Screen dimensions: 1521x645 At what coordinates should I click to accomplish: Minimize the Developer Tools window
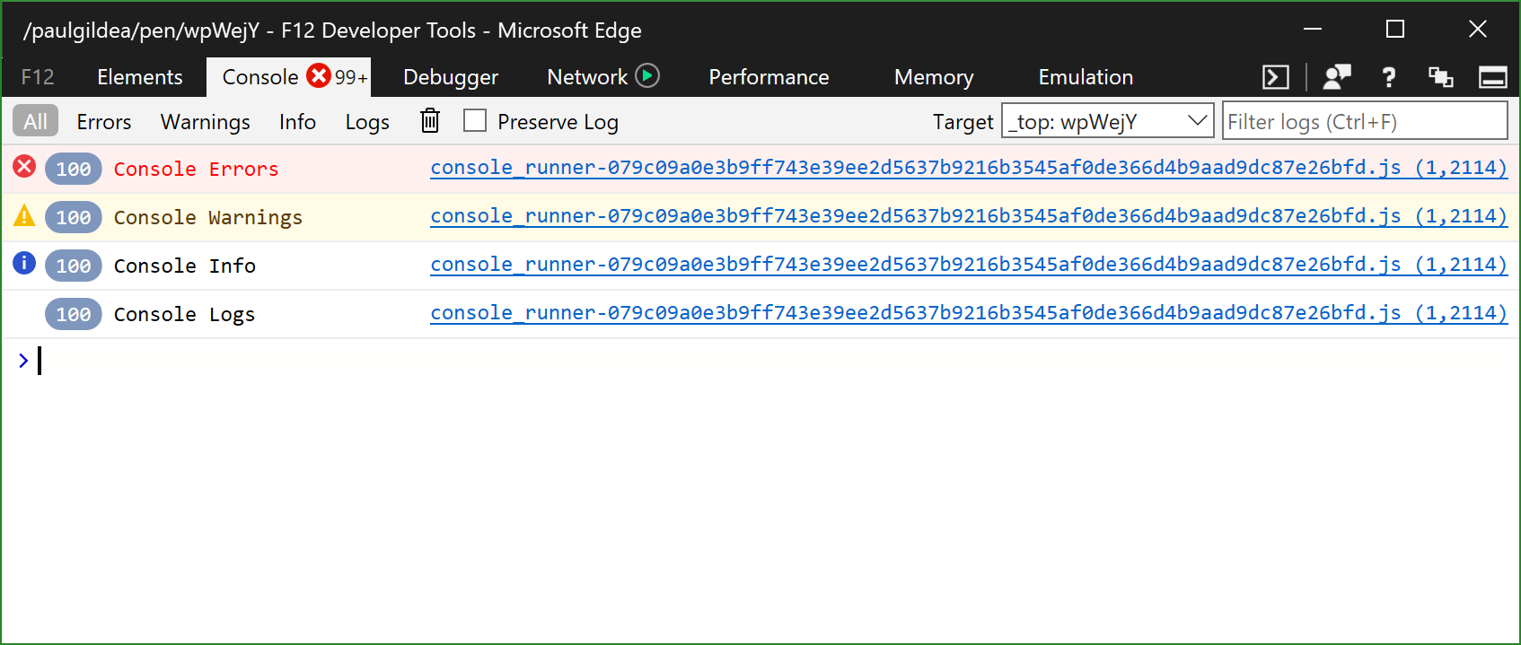[1313, 30]
